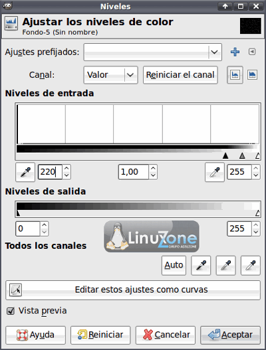Viewport: 266px width, 350px height.
Task: Open the Ajustes prefijados dropdown
Action: 153,52
